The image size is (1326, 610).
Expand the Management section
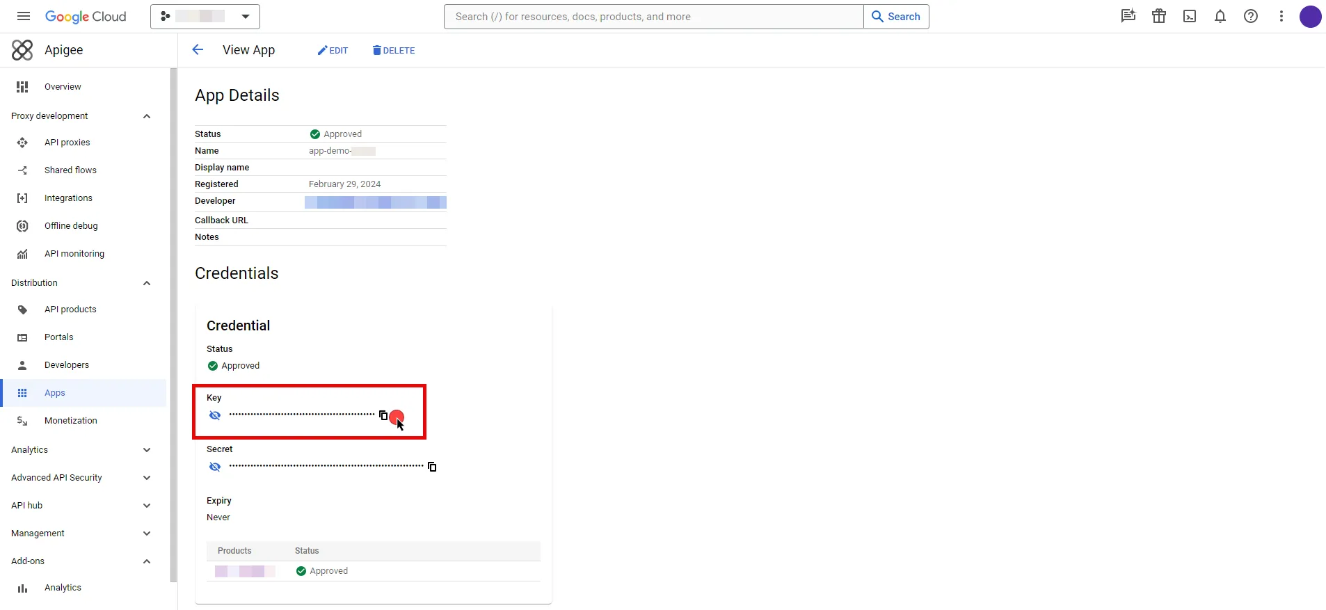click(x=147, y=533)
